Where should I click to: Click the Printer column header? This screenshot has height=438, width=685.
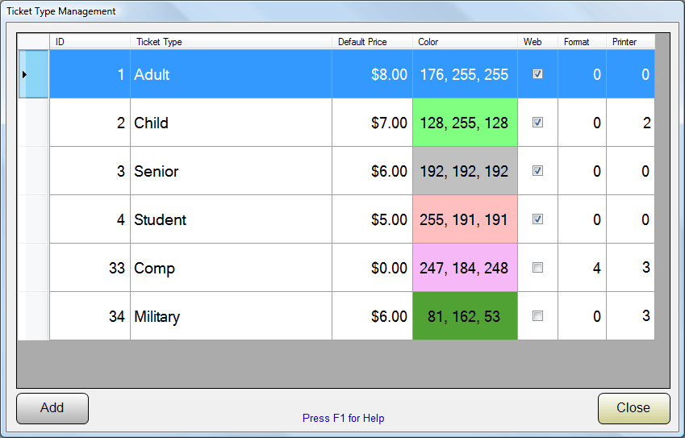point(630,42)
